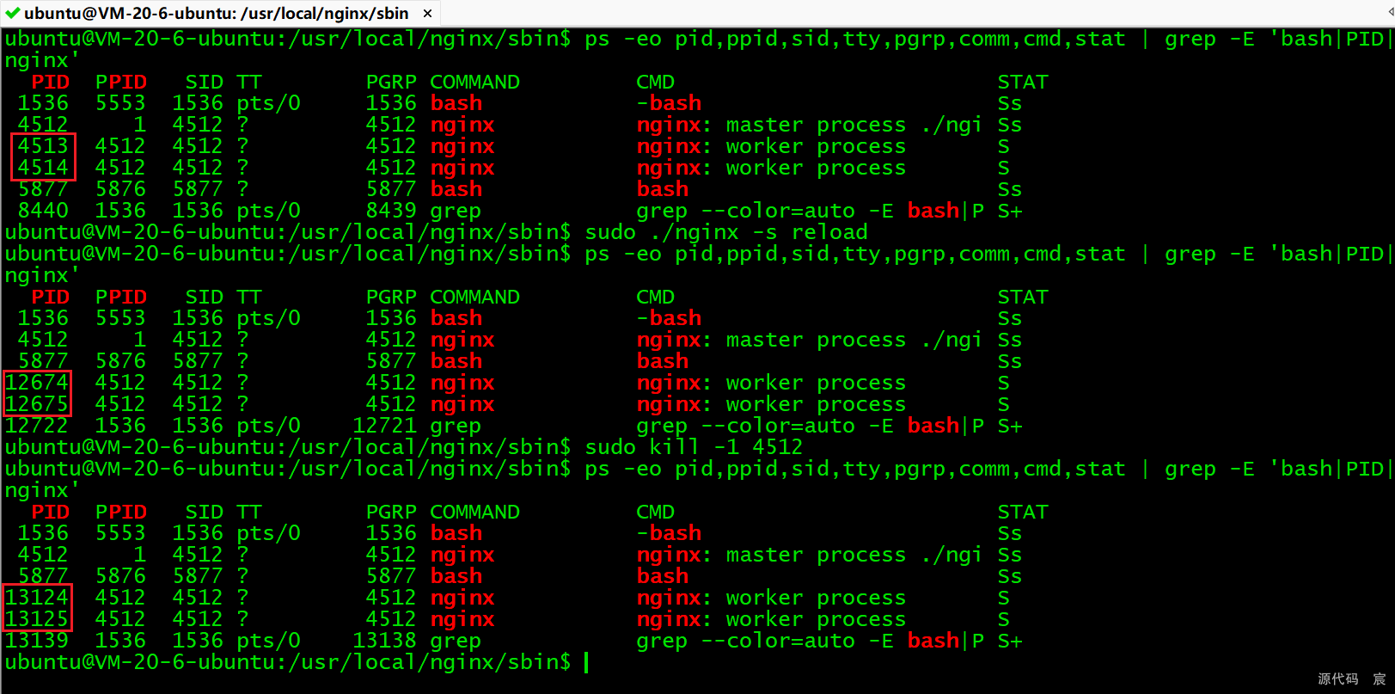
Task: Click 'nginx' command name in the 13124 row
Action: [x=462, y=599]
